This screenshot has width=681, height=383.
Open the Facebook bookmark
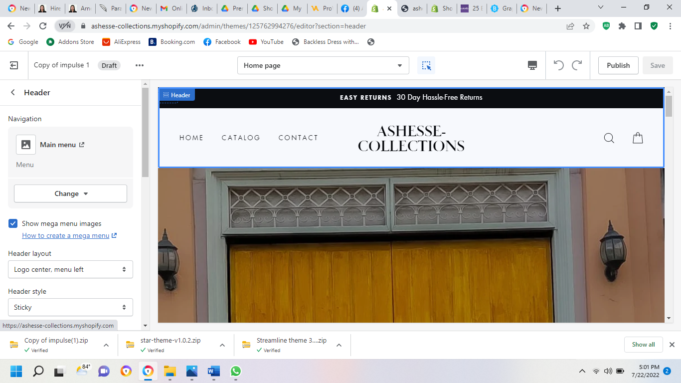222,42
